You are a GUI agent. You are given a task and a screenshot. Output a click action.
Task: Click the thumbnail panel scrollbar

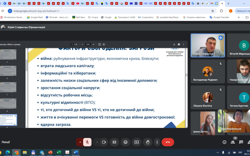(27, 65)
